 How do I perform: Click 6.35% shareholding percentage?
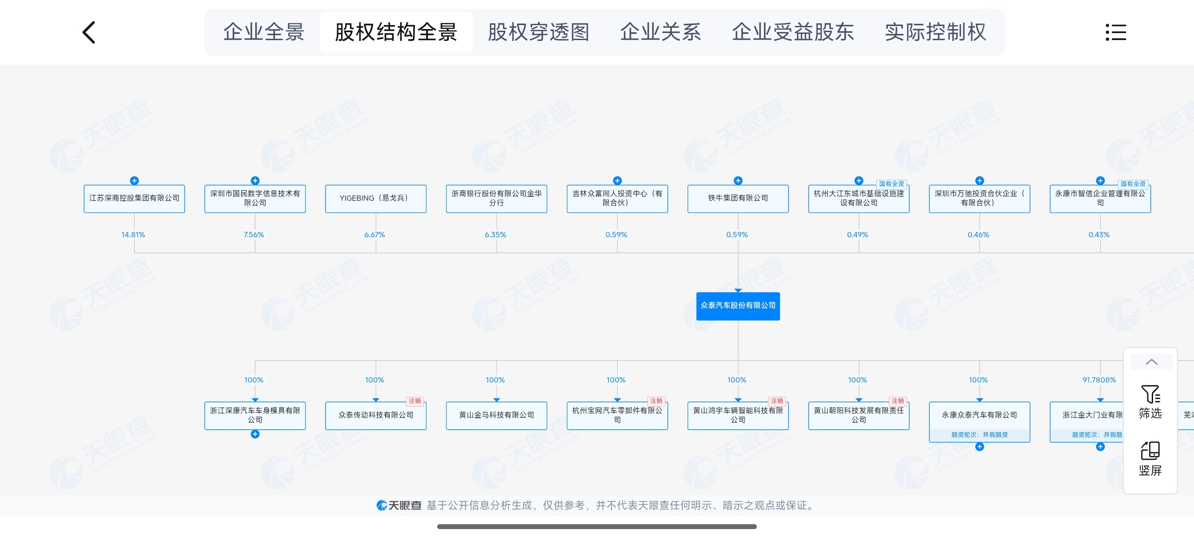click(495, 235)
